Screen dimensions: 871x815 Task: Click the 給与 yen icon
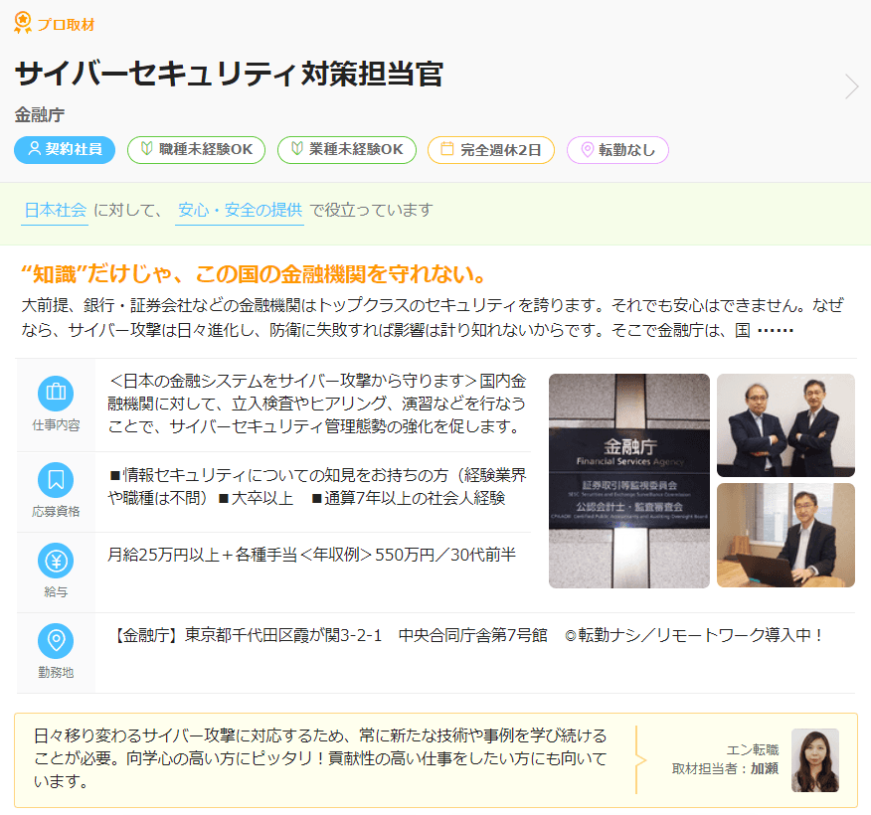[x=56, y=561]
